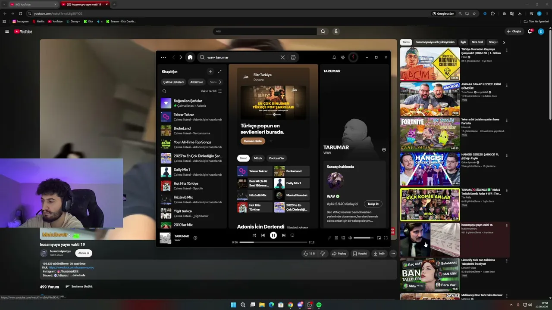Like the YouTube video
Screen dimensions: 552x310
[x=309, y=254]
